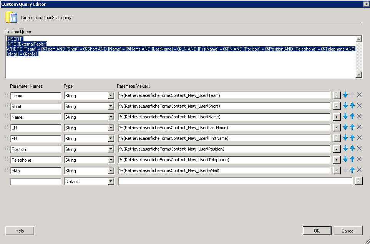Screen dimensions: 370x244
Task: Grab the drag handle for eMail row
Action: (7, 170)
